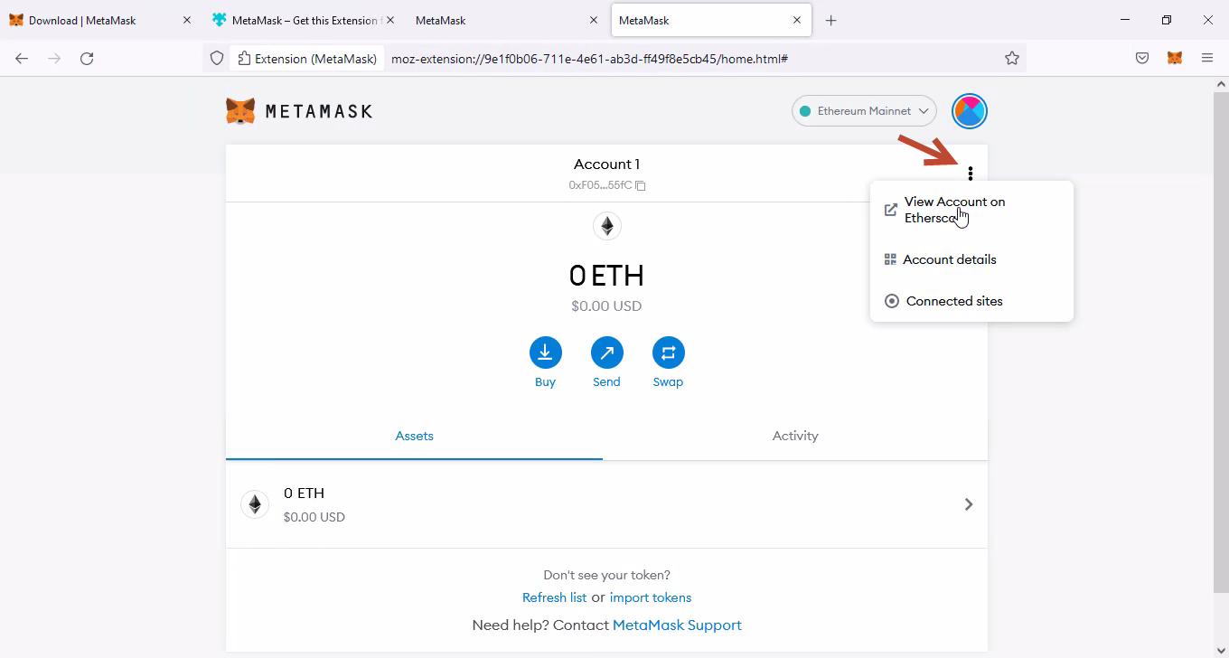
Task: Click the three-dot account options icon
Action: (x=970, y=174)
